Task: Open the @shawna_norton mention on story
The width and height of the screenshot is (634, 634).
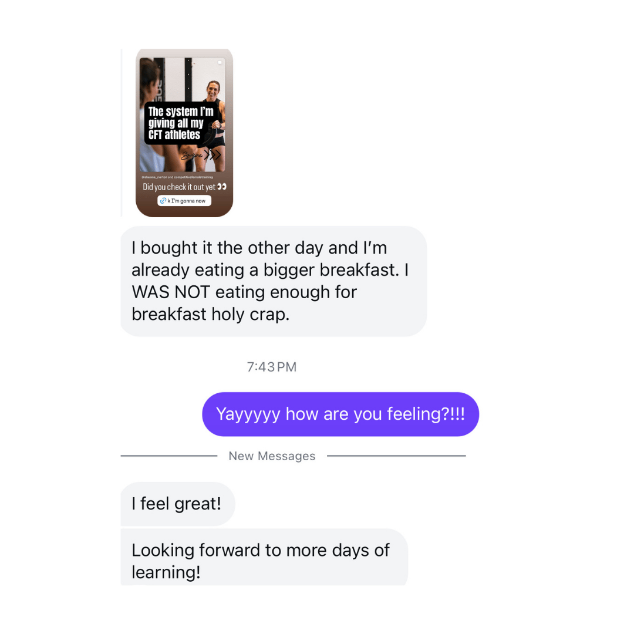Action: tap(154, 177)
